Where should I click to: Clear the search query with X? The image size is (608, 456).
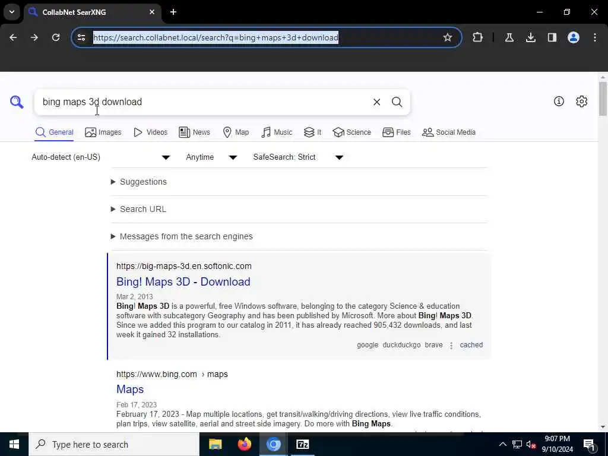(x=376, y=102)
